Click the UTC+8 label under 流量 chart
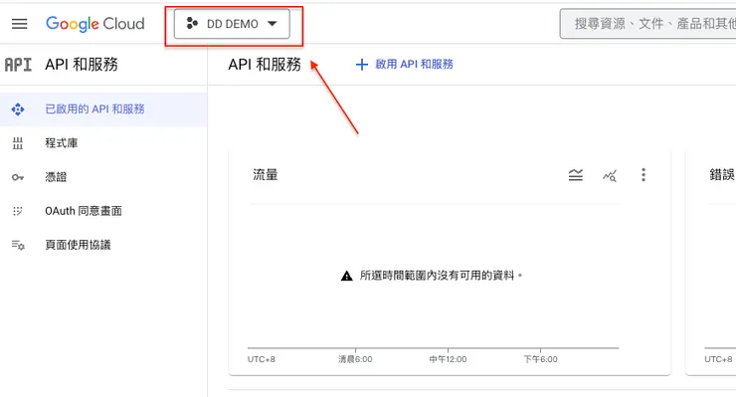Viewport: 736px width, 397px height. [262, 359]
